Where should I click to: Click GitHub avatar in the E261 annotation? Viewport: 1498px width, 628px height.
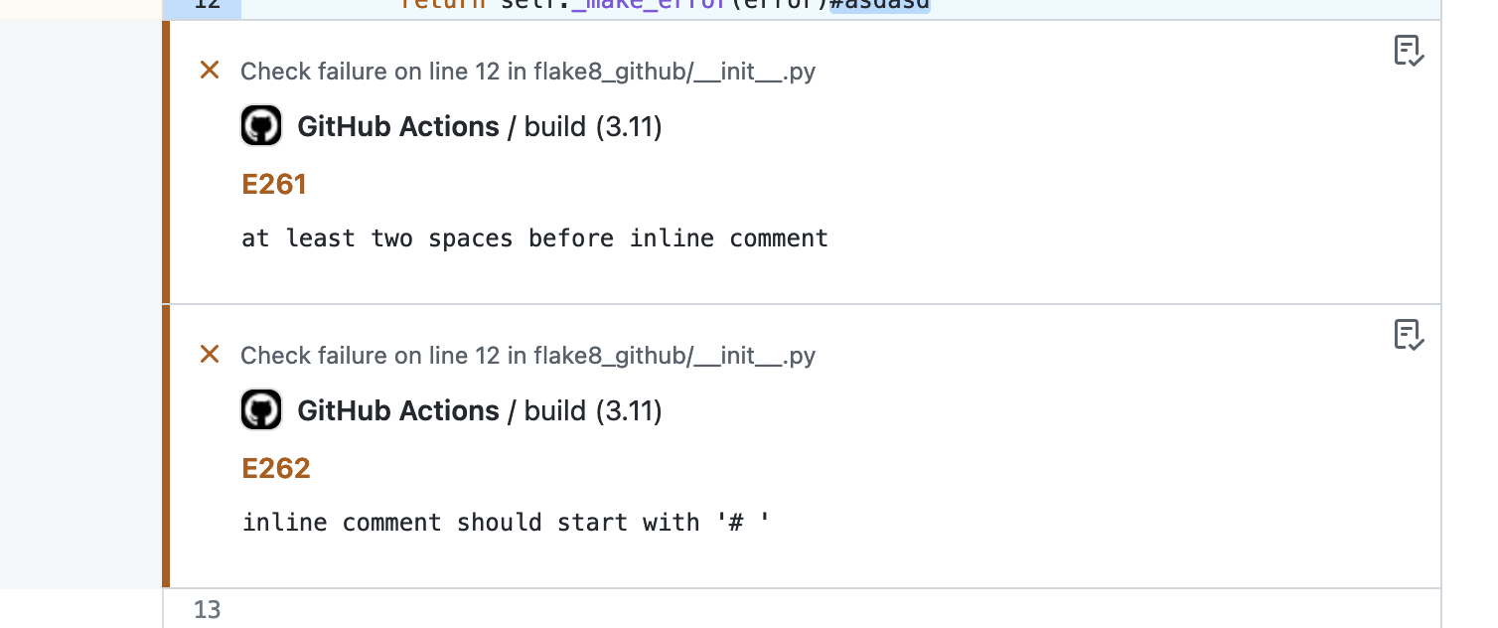[261, 126]
